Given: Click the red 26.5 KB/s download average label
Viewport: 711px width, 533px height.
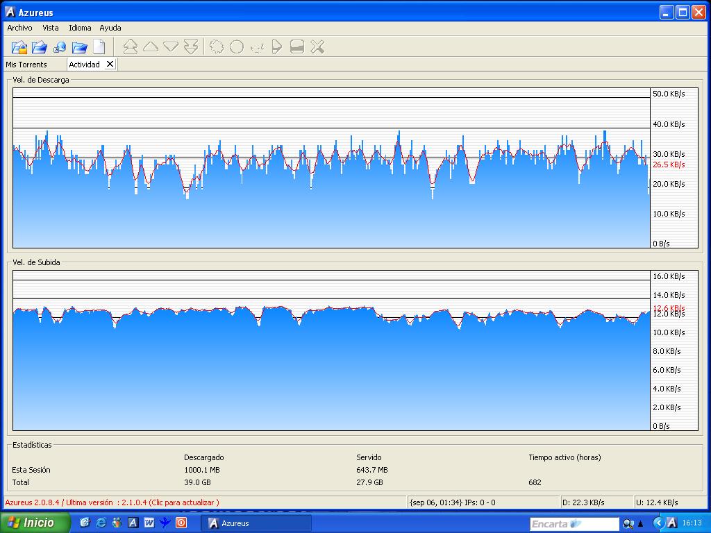Looking at the screenshot, I should pyautogui.click(x=669, y=164).
